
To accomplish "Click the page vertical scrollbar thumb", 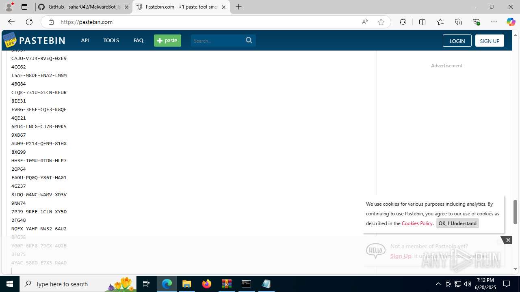I will pyautogui.click(x=515, y=212).
